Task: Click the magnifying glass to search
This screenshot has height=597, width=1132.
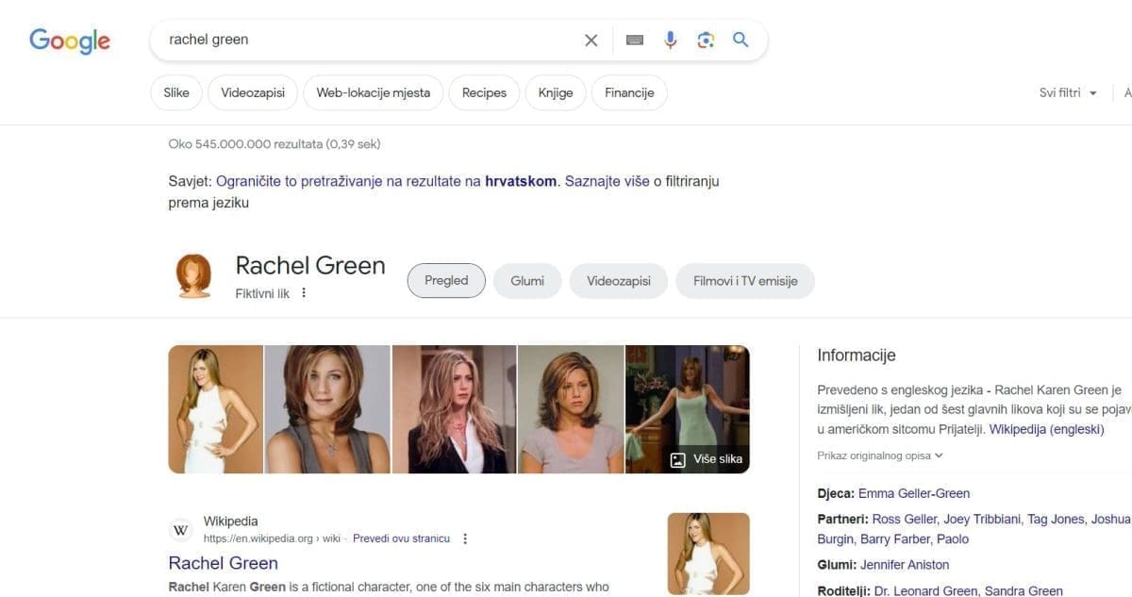Action: (741, 40)
